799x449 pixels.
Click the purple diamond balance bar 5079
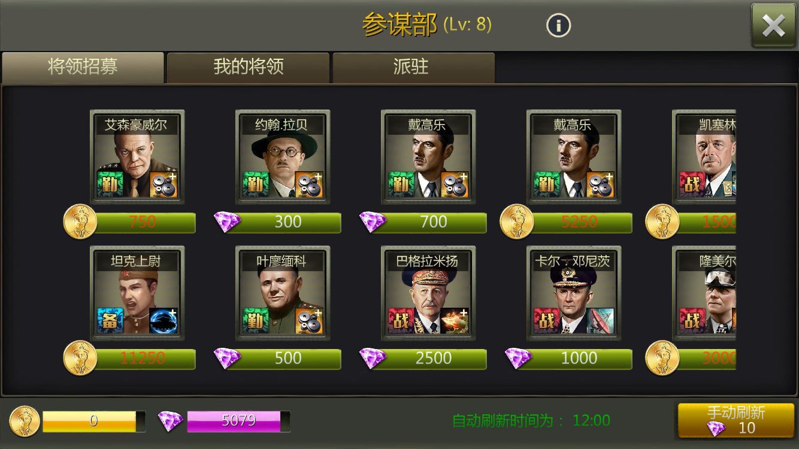tap(238, 421)
